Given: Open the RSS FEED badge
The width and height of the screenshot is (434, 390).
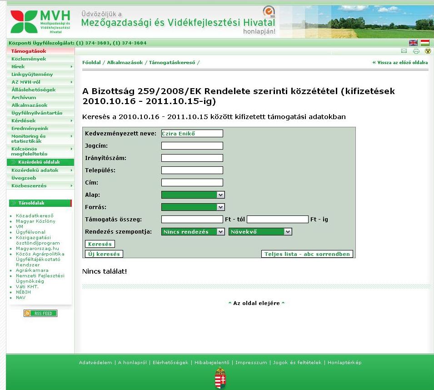Looking at the screenshot, I should pos(40,313).
